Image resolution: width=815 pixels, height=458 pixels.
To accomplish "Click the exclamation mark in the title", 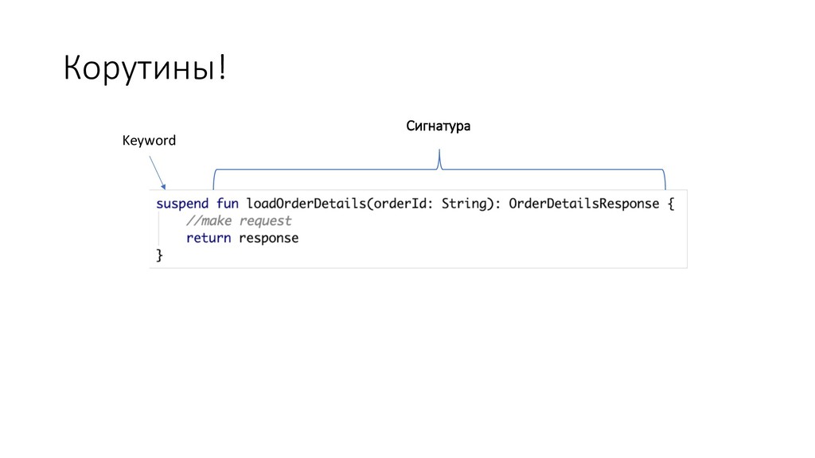I will click(x=221, y=70).
